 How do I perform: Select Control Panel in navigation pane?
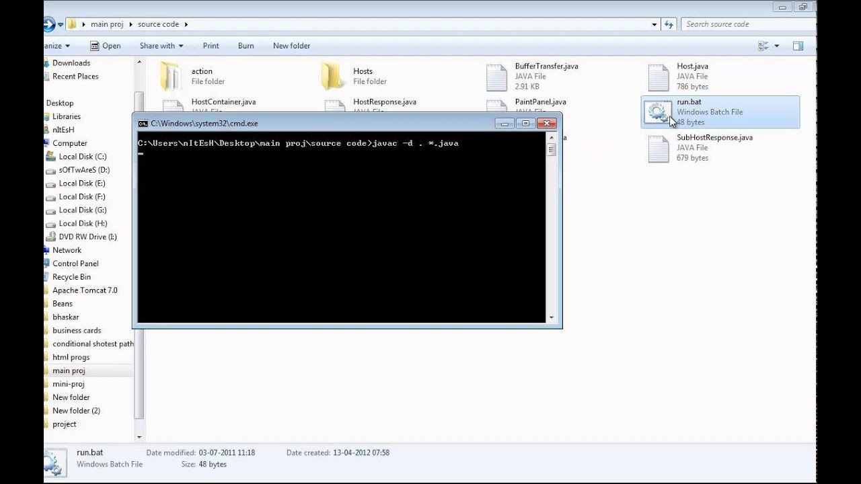click(75, 264)
